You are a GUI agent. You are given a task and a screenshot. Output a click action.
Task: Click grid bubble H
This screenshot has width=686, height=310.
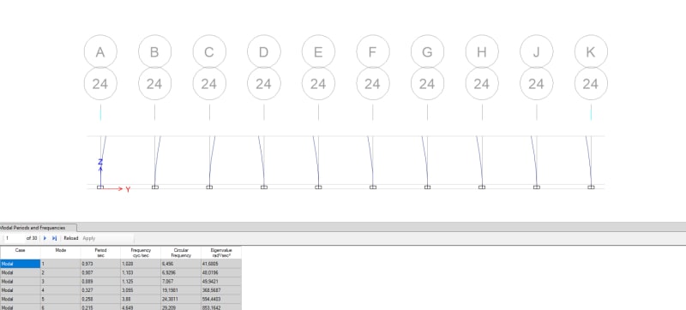482,51
